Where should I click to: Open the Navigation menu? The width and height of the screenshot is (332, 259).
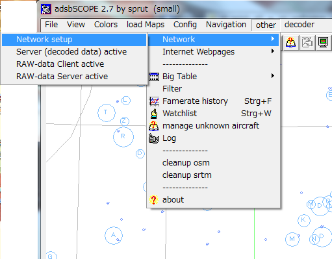(226, 25)
